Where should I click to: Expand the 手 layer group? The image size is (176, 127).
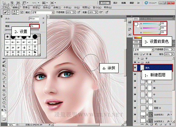coord(139,58)
